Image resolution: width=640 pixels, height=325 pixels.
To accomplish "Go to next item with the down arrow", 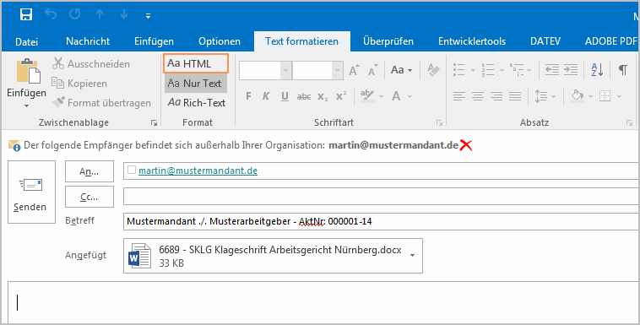I will click(x=123, y=14).
